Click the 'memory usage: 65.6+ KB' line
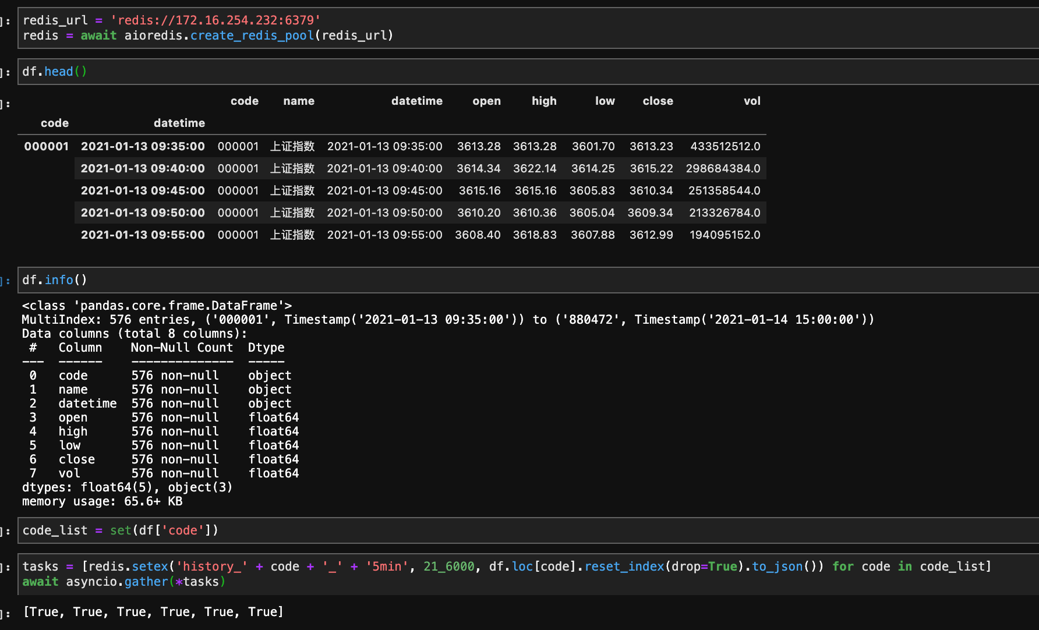This screenshot has width=1039, height=630. click(102, 501)
